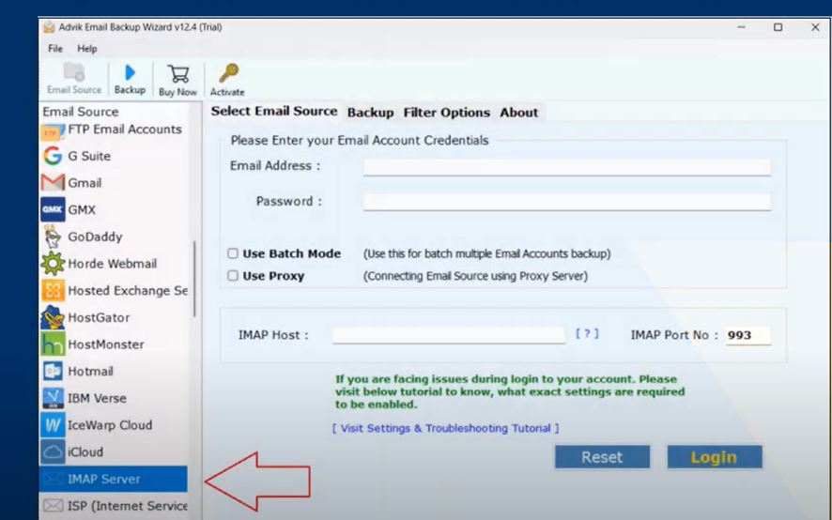Open the Help menu
Viewport: 832px width, 520px height.
(87, 49)
